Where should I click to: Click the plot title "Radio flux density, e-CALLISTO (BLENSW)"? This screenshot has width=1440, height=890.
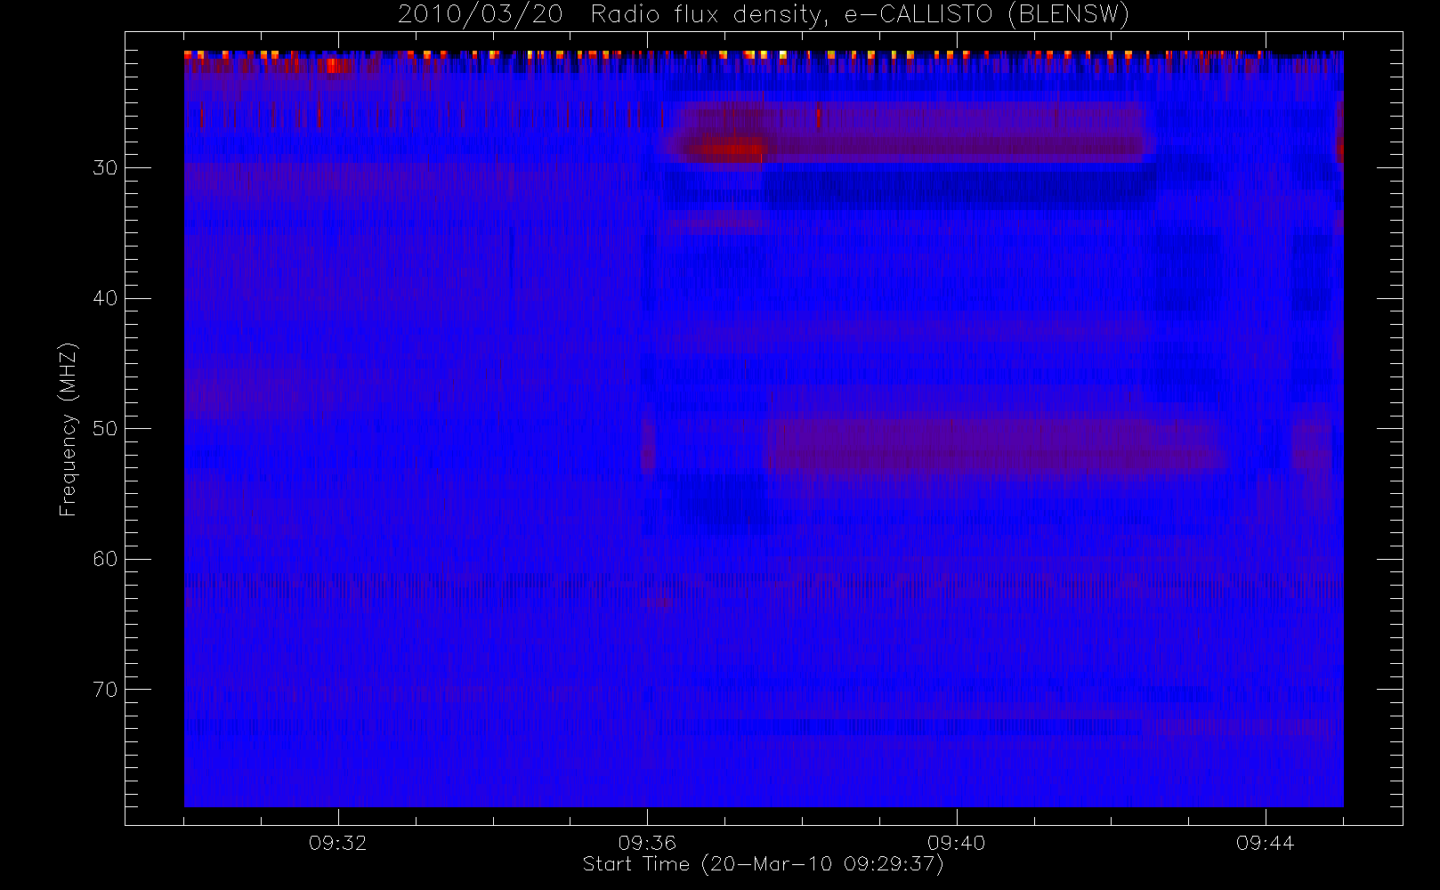(x=860, y=15)
